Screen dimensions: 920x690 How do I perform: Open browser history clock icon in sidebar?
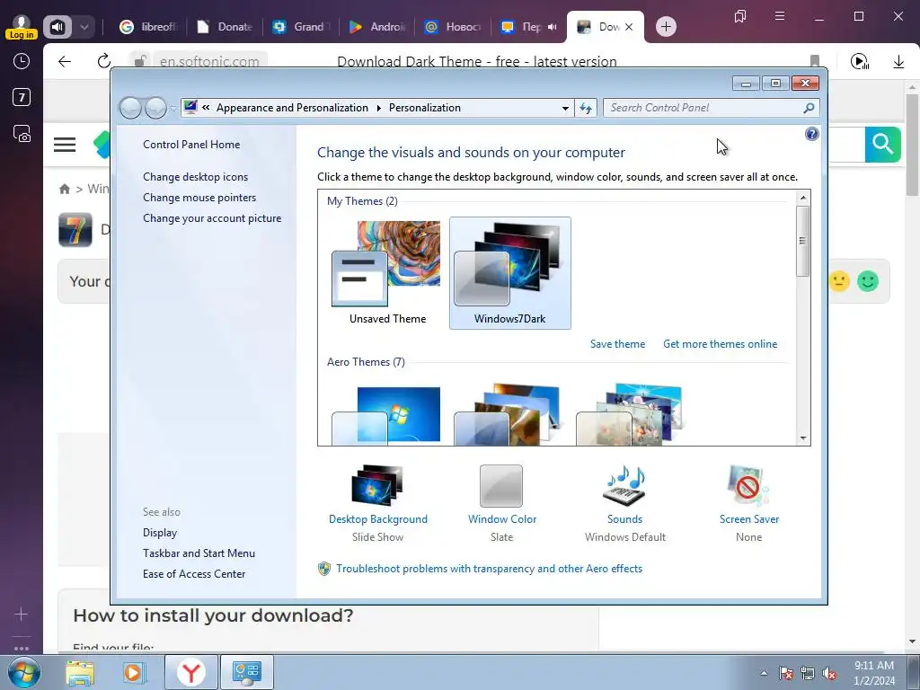pos(22,62)
